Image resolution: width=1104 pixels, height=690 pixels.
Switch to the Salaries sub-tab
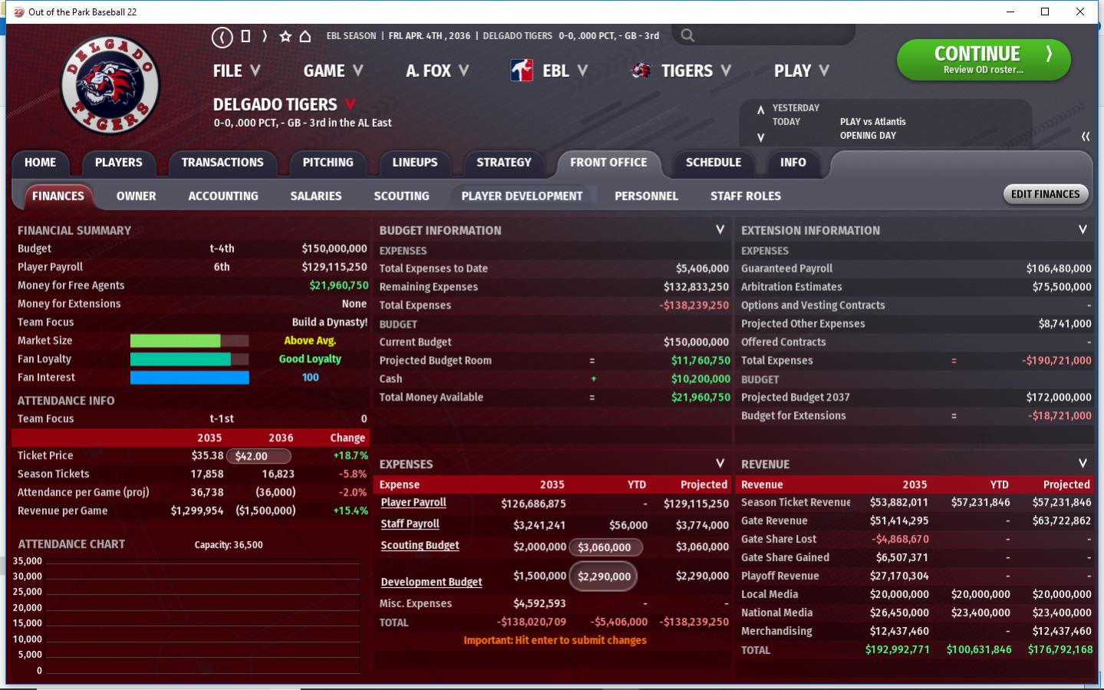click(315, 196)
